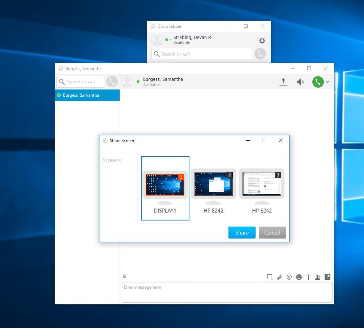Expand dropdown arrow beside green call button
This screenshot has width=364, height=328.
coord(327,82)
